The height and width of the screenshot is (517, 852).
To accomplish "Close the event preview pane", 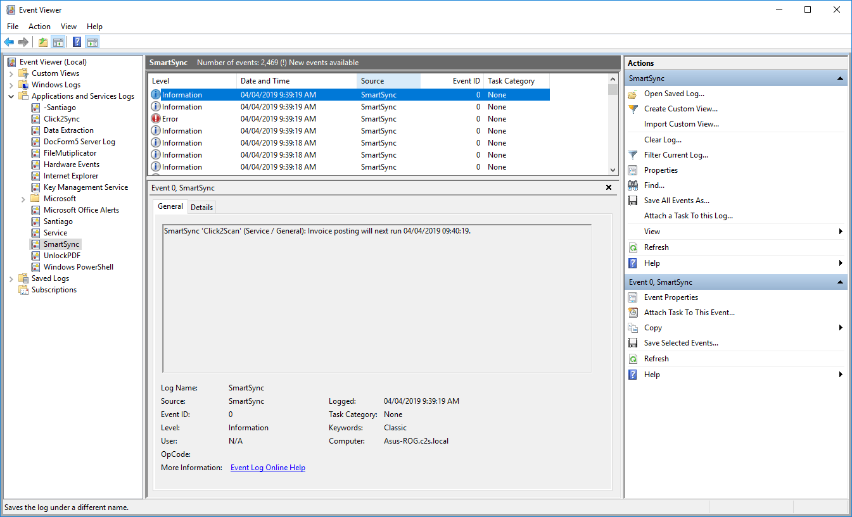I will 609,188.
